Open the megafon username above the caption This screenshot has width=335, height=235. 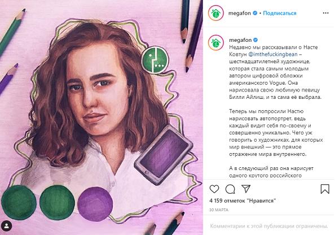[x=240, y=40]
